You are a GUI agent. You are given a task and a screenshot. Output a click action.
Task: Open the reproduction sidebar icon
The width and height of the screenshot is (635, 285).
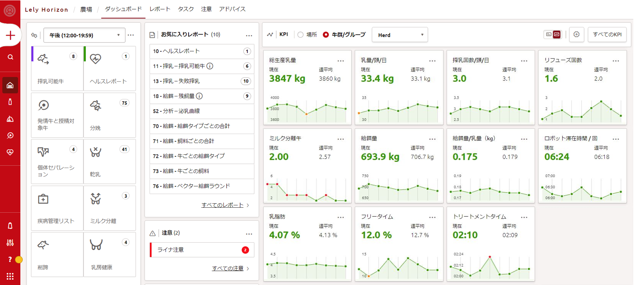click(x=10, y=135)
